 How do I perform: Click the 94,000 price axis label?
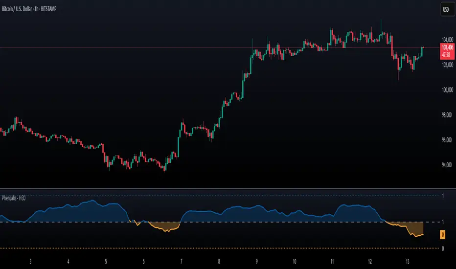point(447,165)
